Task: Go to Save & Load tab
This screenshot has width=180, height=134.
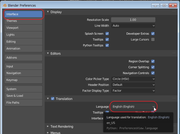Action: tap(23, 96)
